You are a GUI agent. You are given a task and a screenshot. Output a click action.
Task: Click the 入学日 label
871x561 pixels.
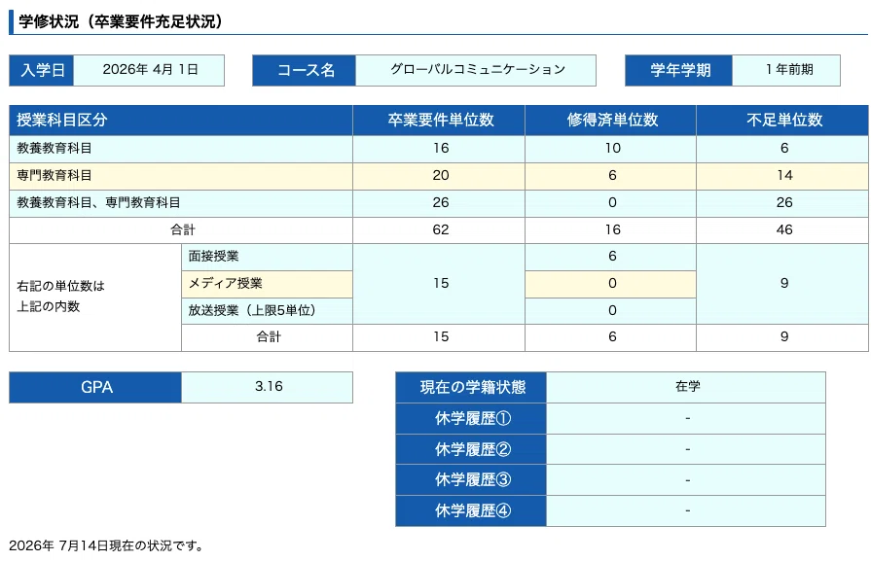42,70
